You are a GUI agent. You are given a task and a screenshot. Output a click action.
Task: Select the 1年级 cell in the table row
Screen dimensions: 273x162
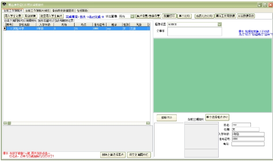point(45,28)
